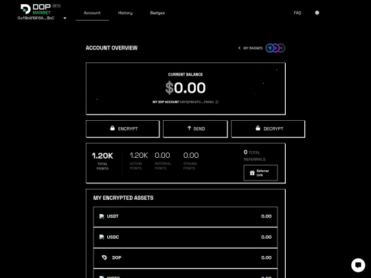
Task: Click the 1.20K Total Points value
Action: (x=102, y=156)
